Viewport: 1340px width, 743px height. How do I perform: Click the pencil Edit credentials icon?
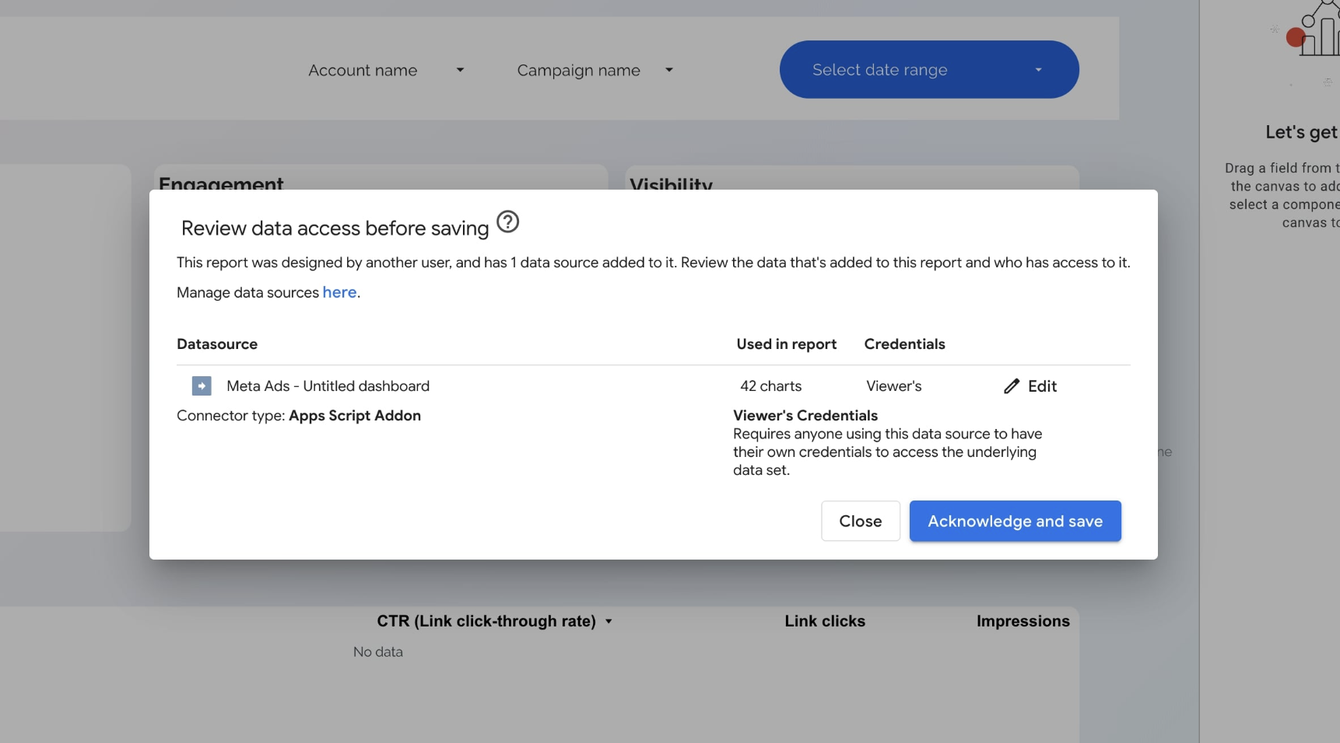(x=1011, y=386)
